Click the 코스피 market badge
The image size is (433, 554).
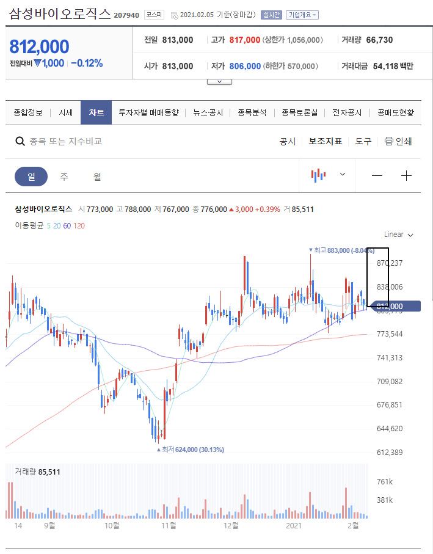coord(154,15)
